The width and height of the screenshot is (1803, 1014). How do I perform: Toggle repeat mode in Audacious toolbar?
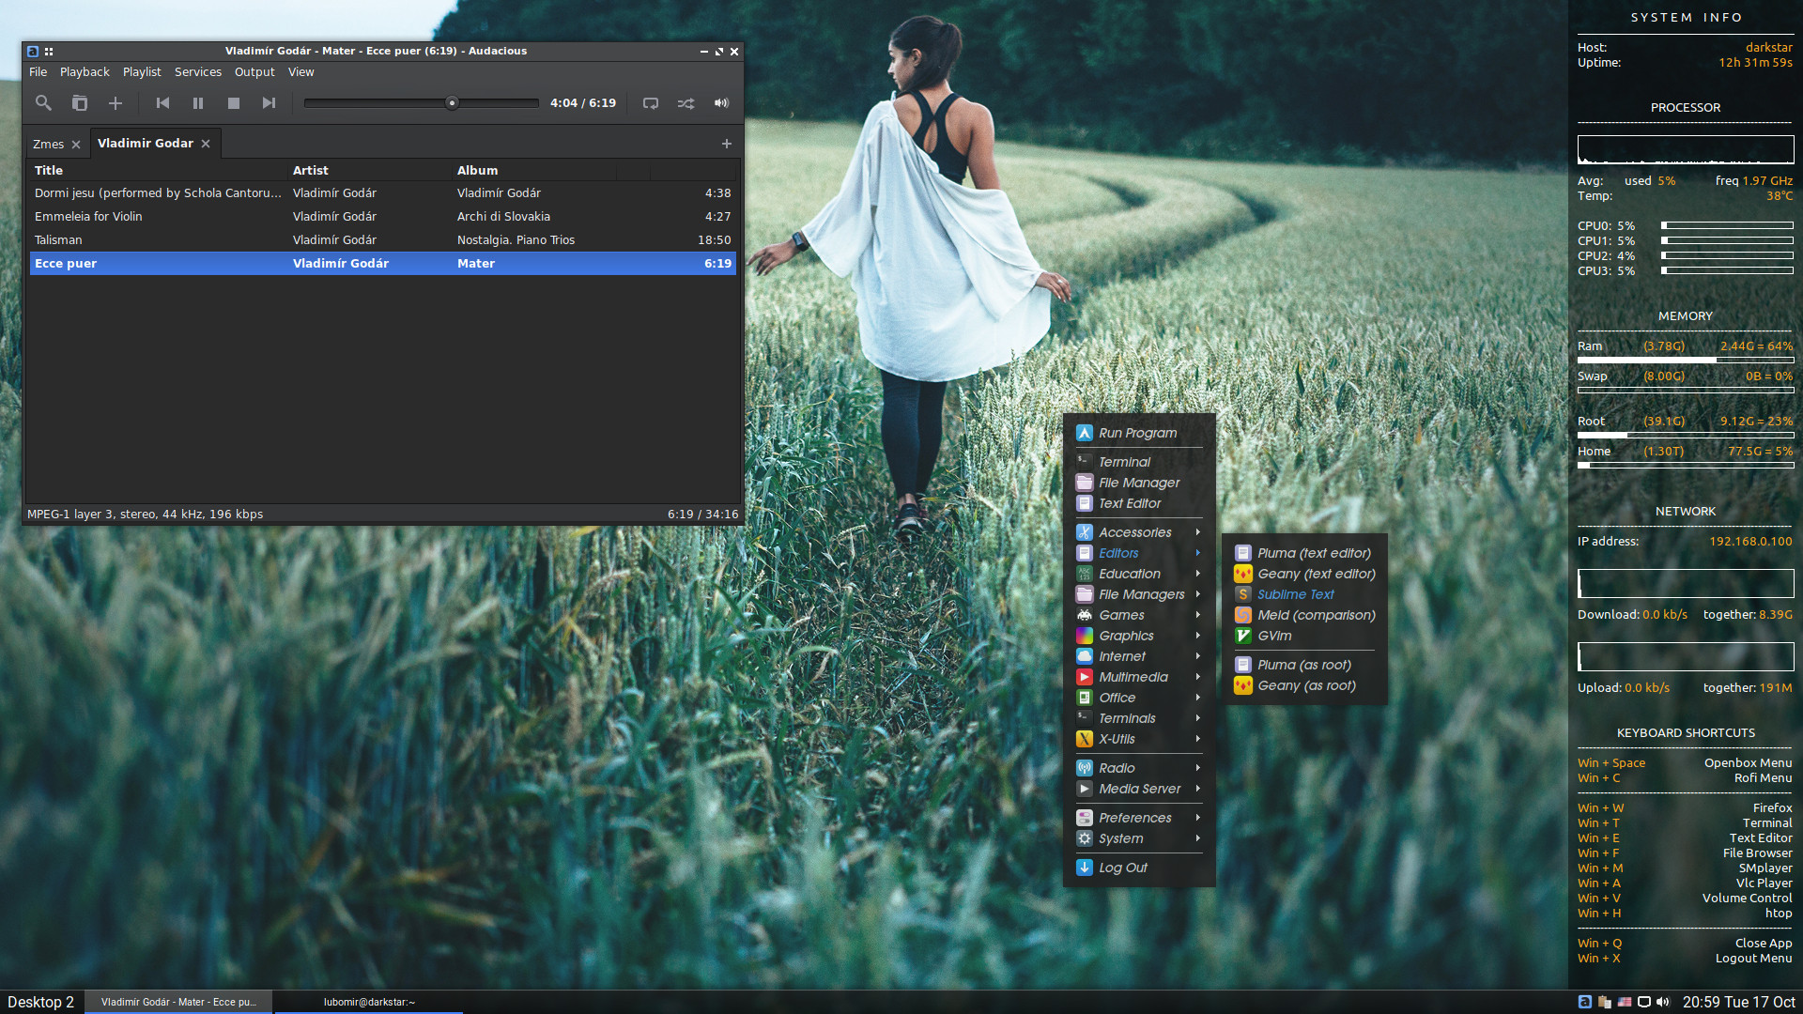pos(650,103)
